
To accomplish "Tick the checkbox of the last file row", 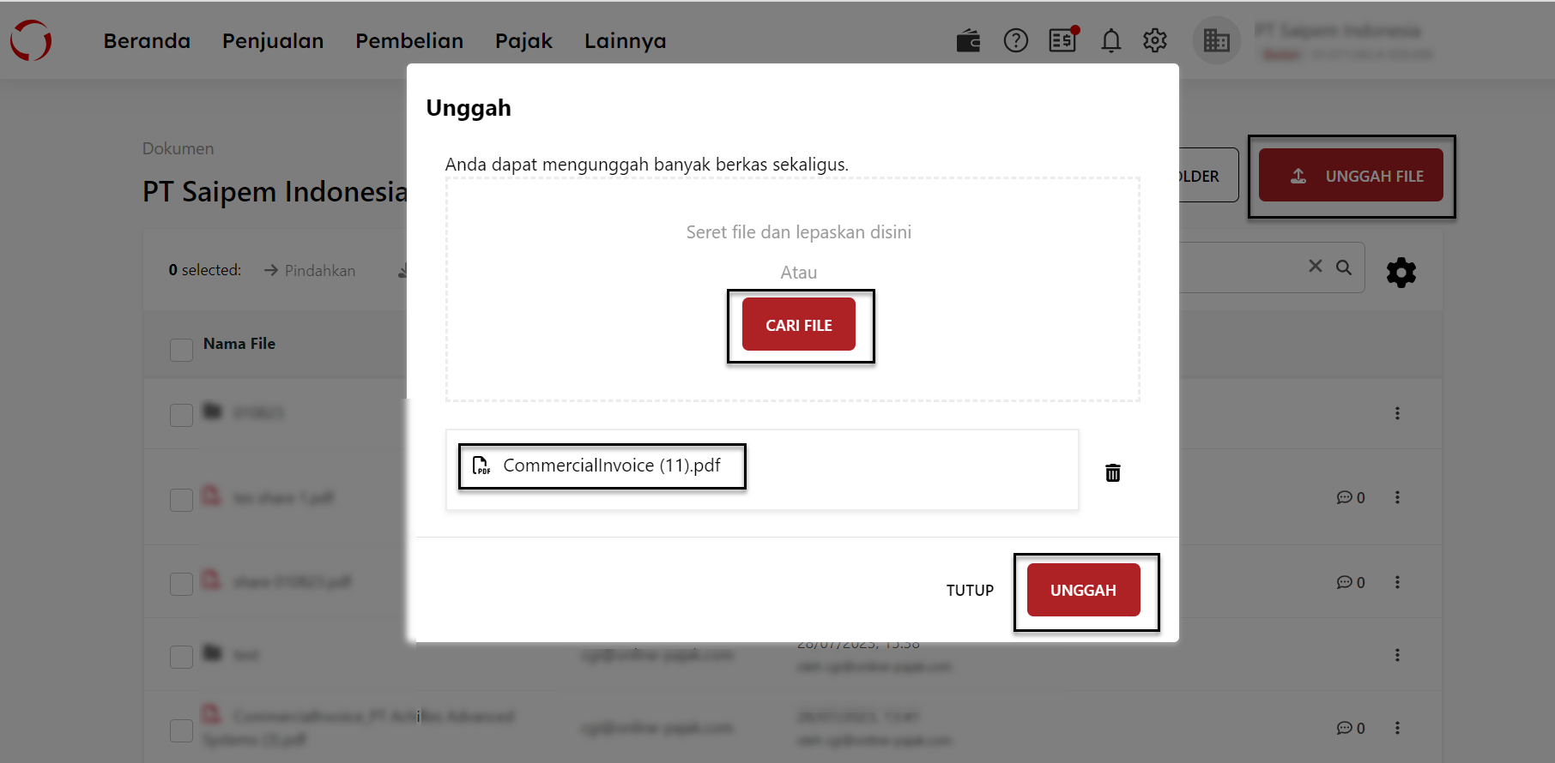I will click(x=181, y=730).
